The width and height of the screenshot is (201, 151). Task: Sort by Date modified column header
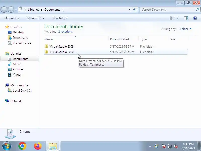click(123, 39)
